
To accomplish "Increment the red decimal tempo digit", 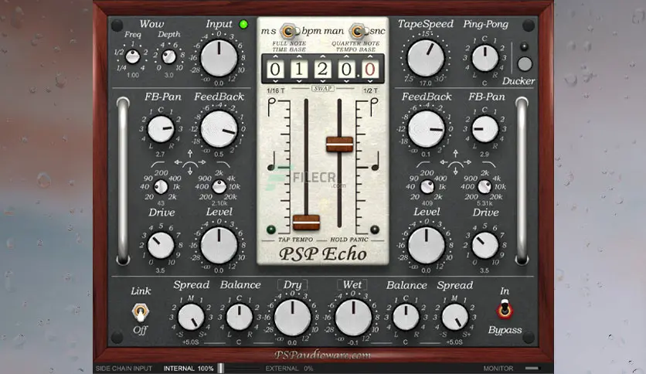I will click(370, 57).
